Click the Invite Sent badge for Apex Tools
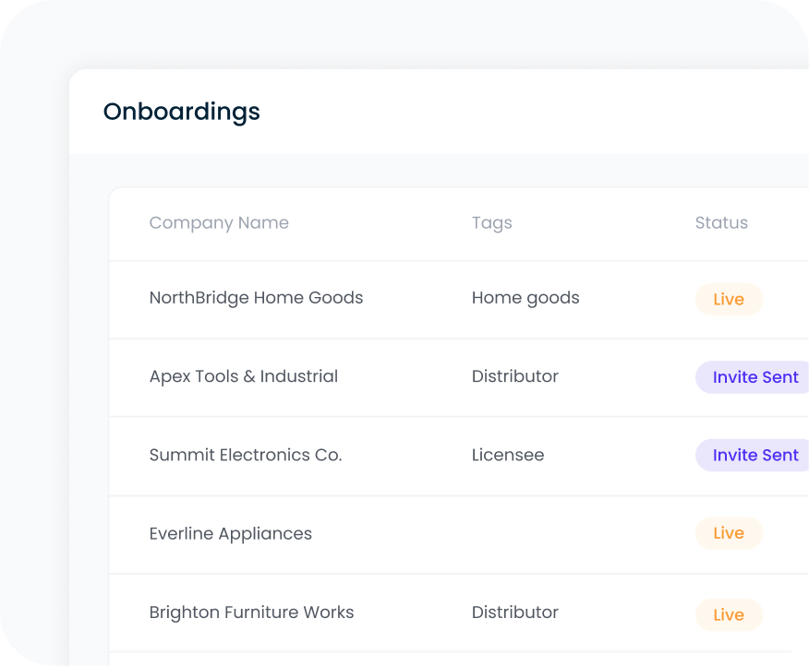The image size is (809, 666). point(755,377)
